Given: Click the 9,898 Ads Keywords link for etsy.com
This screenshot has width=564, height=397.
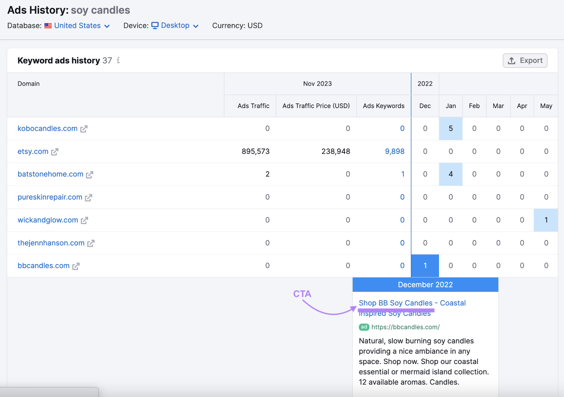Looking at the screenshot, I should 394,151.
